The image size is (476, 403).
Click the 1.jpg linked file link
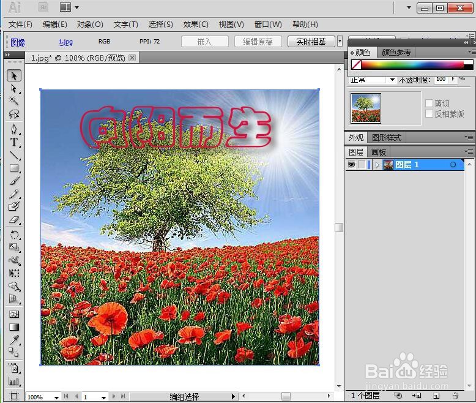[65, 42]
